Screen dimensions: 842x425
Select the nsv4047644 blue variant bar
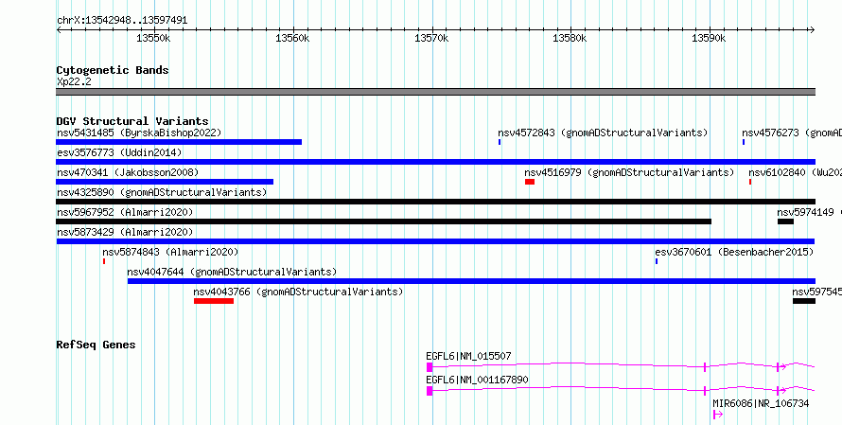coord(471,281)
